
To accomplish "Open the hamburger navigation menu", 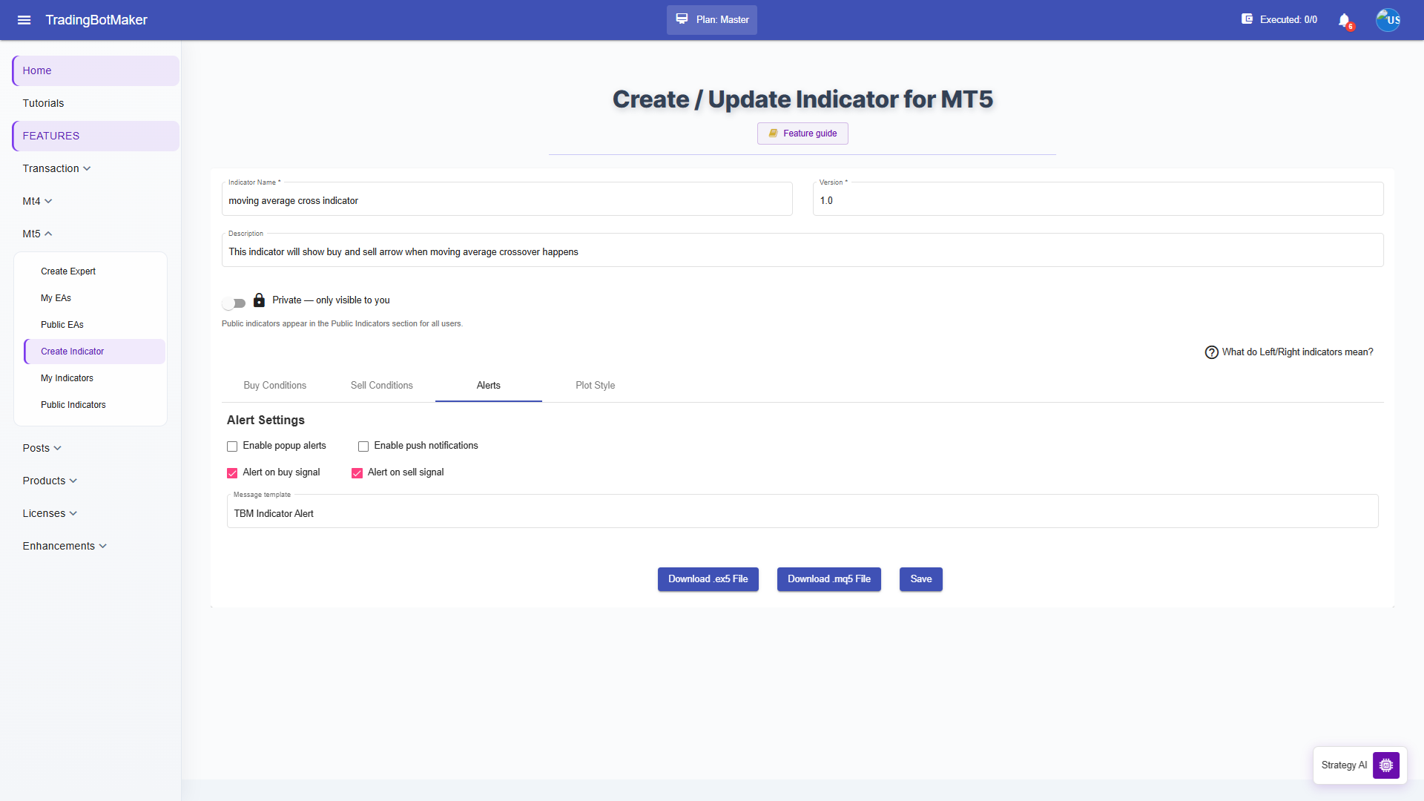I will [24, 20].
